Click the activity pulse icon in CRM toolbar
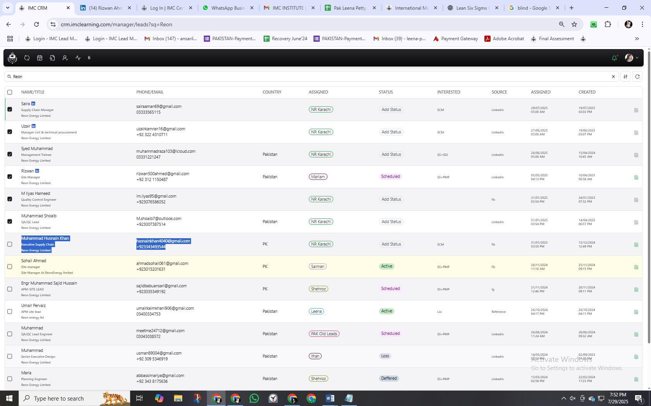Viewport: 651px width, 406px height. (78, 58)
